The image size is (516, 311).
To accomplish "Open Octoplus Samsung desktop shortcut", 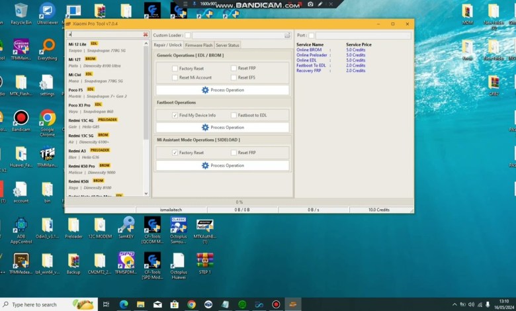I will click(179, 230).
